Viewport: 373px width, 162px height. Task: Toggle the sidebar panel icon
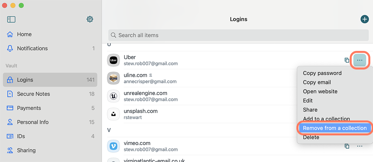pyautogui.click(x=11, y=20)
